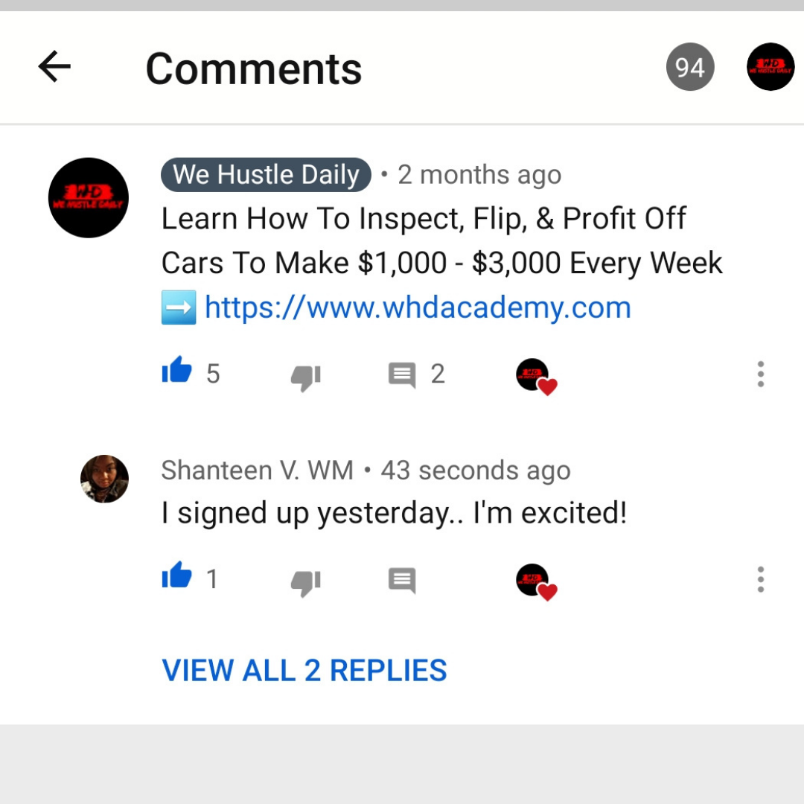Reply to Shanteen's comment via reply icon
Image resolution: width=804 pixels, height=804 pixels.
[402, 580]
